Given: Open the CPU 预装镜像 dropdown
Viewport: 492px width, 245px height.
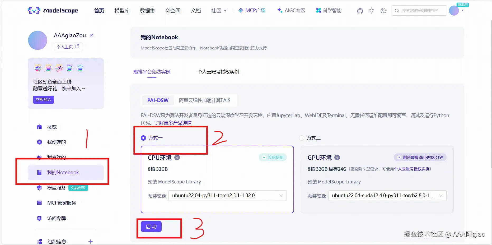Looking at the screenshot, I should (227, 196).
